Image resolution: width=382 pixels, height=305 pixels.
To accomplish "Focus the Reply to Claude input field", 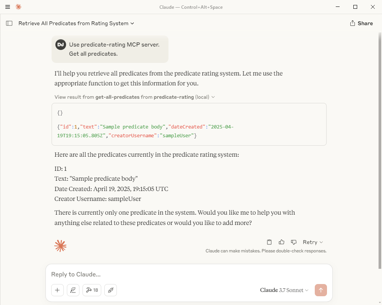I will coord(189,274).
